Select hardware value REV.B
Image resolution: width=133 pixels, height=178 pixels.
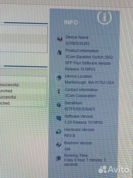click(x=70, y=136)
